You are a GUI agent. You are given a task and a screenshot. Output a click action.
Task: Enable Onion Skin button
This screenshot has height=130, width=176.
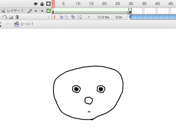tap(61, 17)
